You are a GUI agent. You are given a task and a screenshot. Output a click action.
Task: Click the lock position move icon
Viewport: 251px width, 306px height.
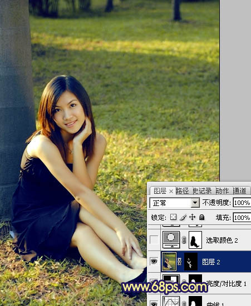193,217
